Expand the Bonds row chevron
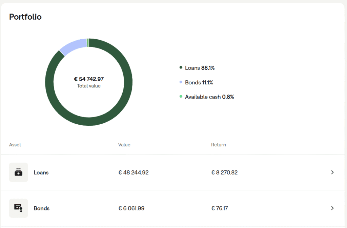This screenshot has width=347, height=228. 332,208
